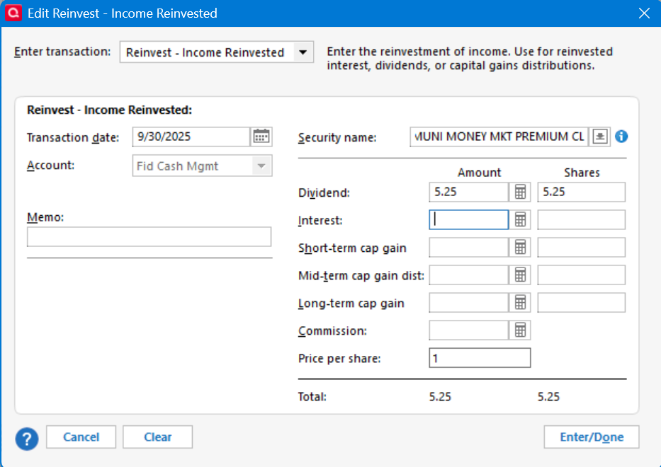Expand the Enter transaction type dropdown

coord(303,52)
